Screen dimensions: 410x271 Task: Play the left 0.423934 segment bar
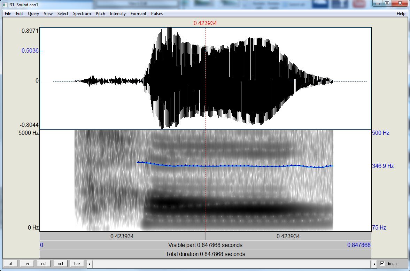point(122,236)
